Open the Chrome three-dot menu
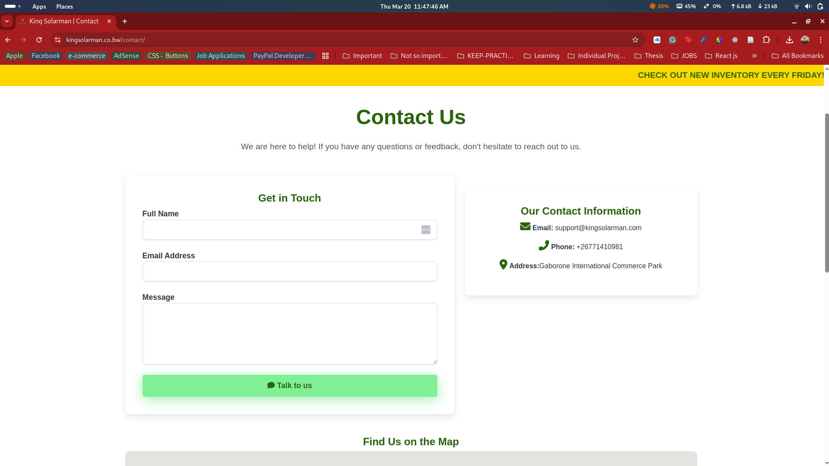829x466 pixels. pos(821,40)
